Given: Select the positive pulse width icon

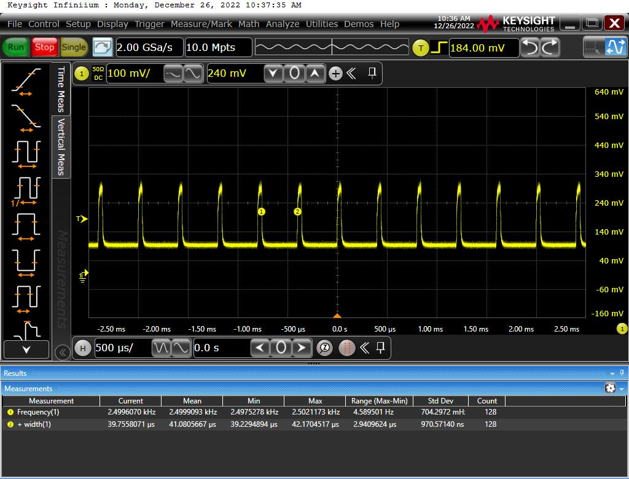Looking at the screenshot, I should click(26, 226).
